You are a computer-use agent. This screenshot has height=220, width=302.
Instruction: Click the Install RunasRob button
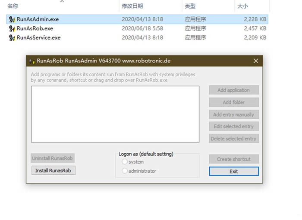53,170
